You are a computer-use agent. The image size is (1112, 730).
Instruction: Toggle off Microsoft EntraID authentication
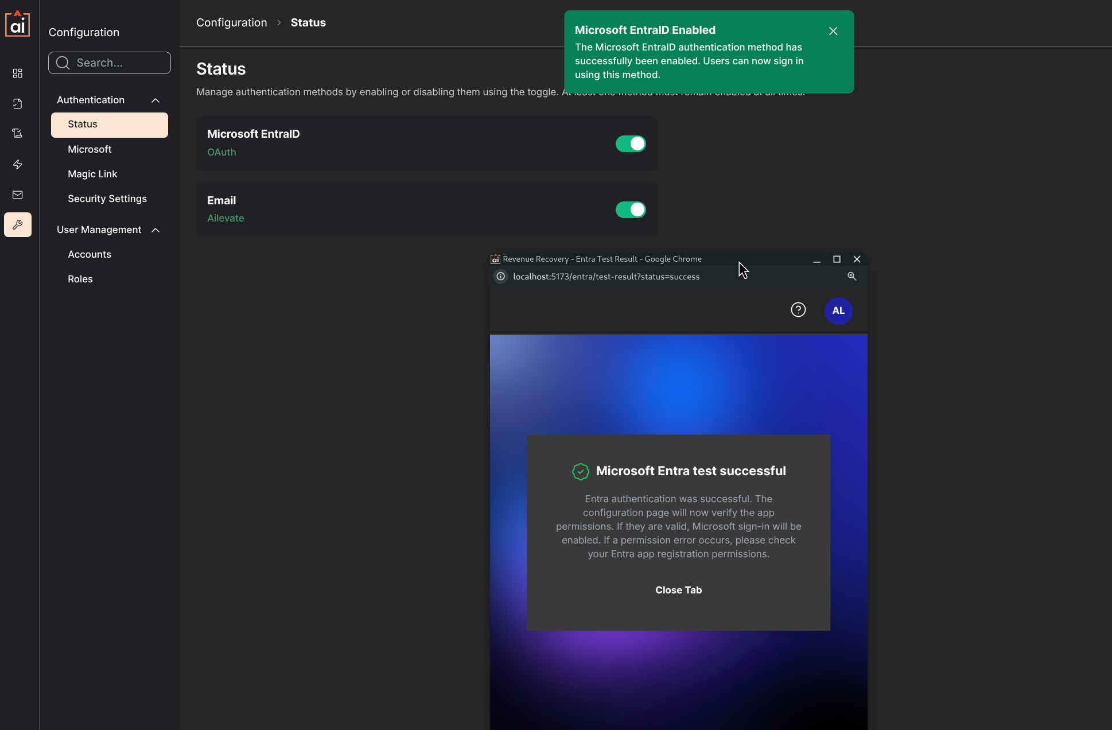click(631, 143)
